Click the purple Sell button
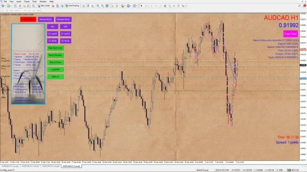 coord(65,27)
